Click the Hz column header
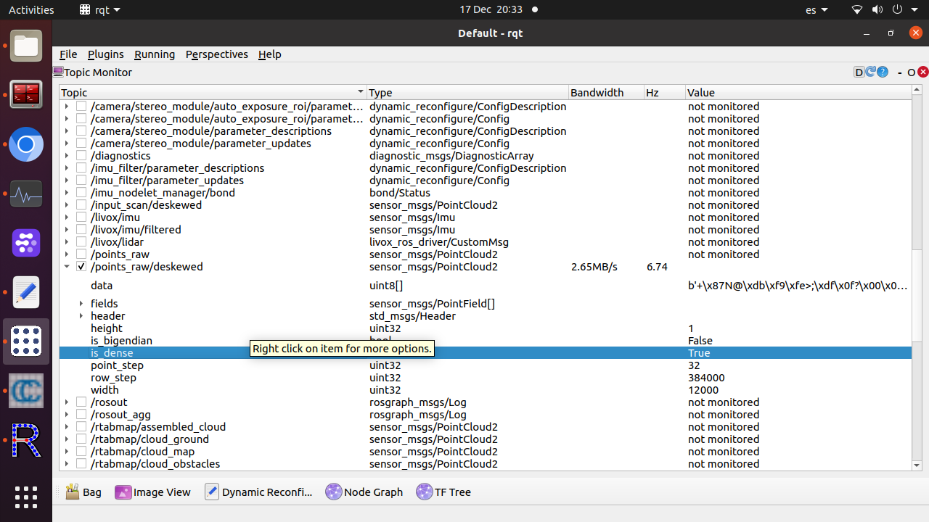 click(652, 92)
